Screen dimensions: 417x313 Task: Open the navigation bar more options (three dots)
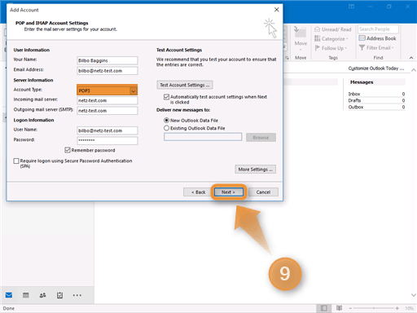tap(77, 295)
